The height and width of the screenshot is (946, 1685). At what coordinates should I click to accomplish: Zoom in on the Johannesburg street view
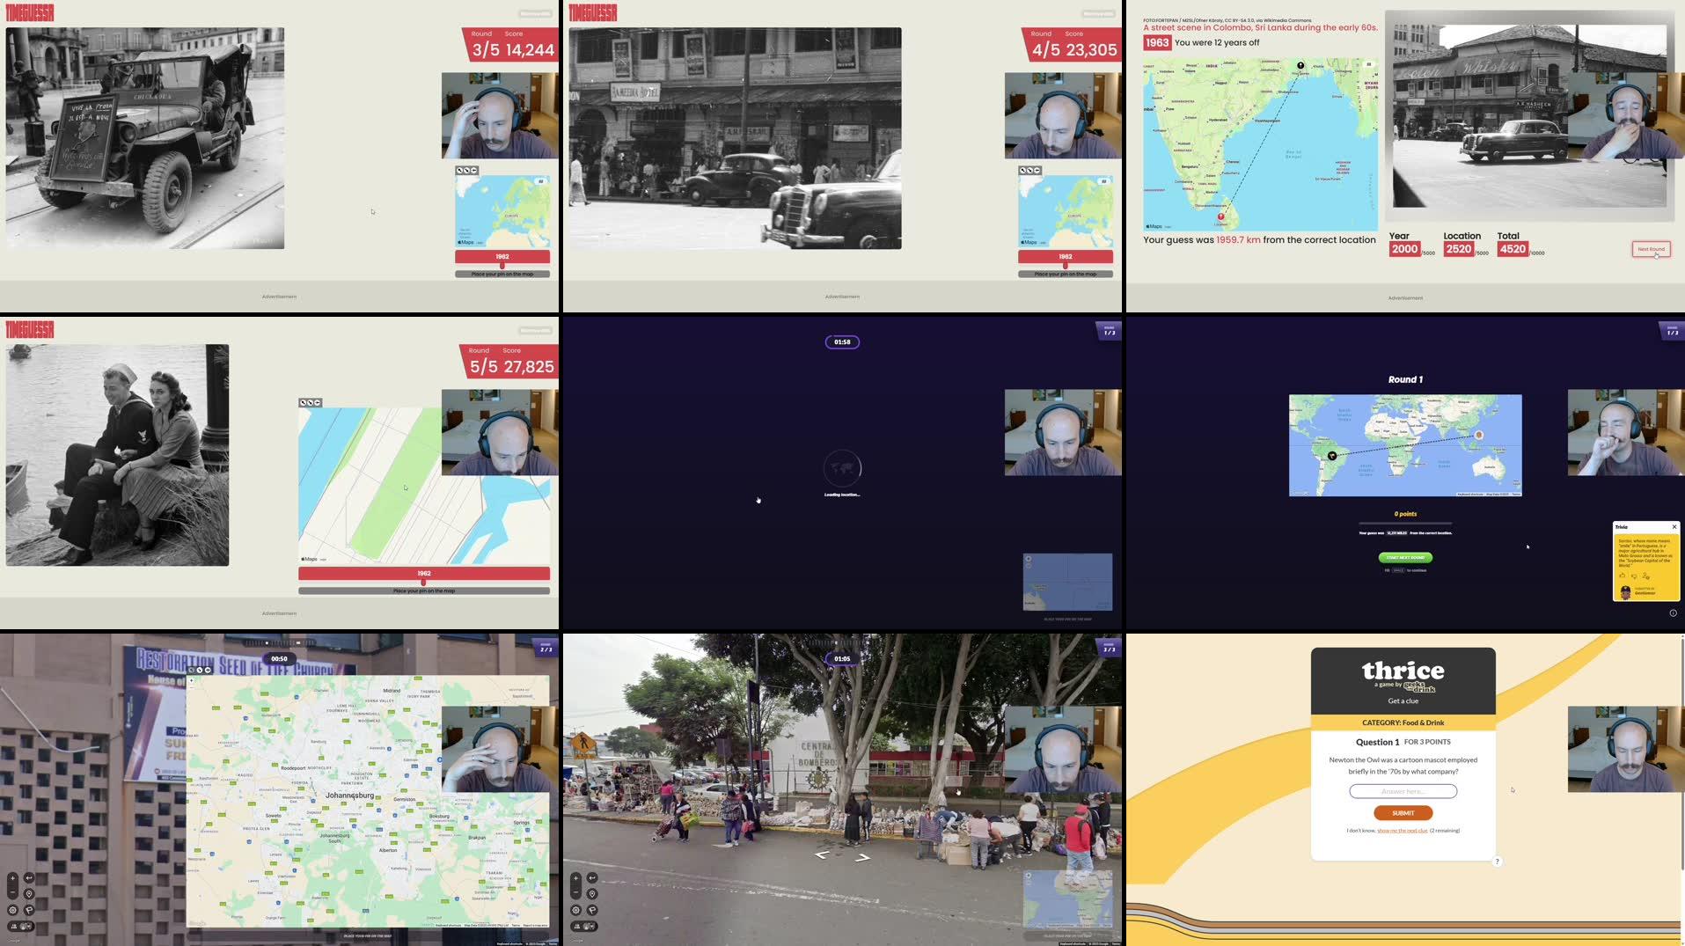click(x=12, y=878)
